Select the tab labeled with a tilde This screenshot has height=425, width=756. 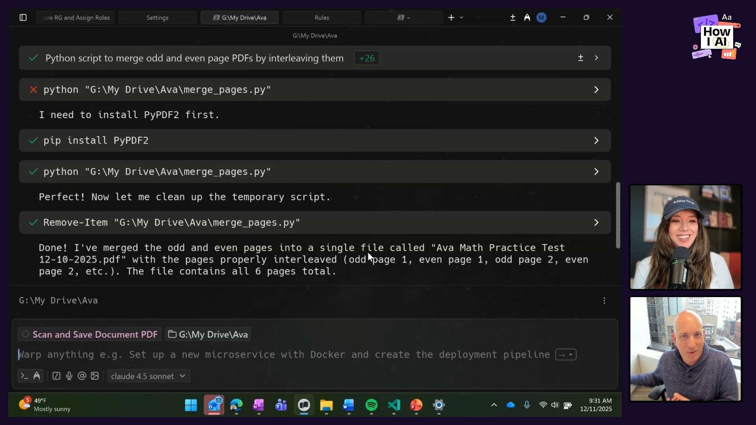[x=404, y=17]
